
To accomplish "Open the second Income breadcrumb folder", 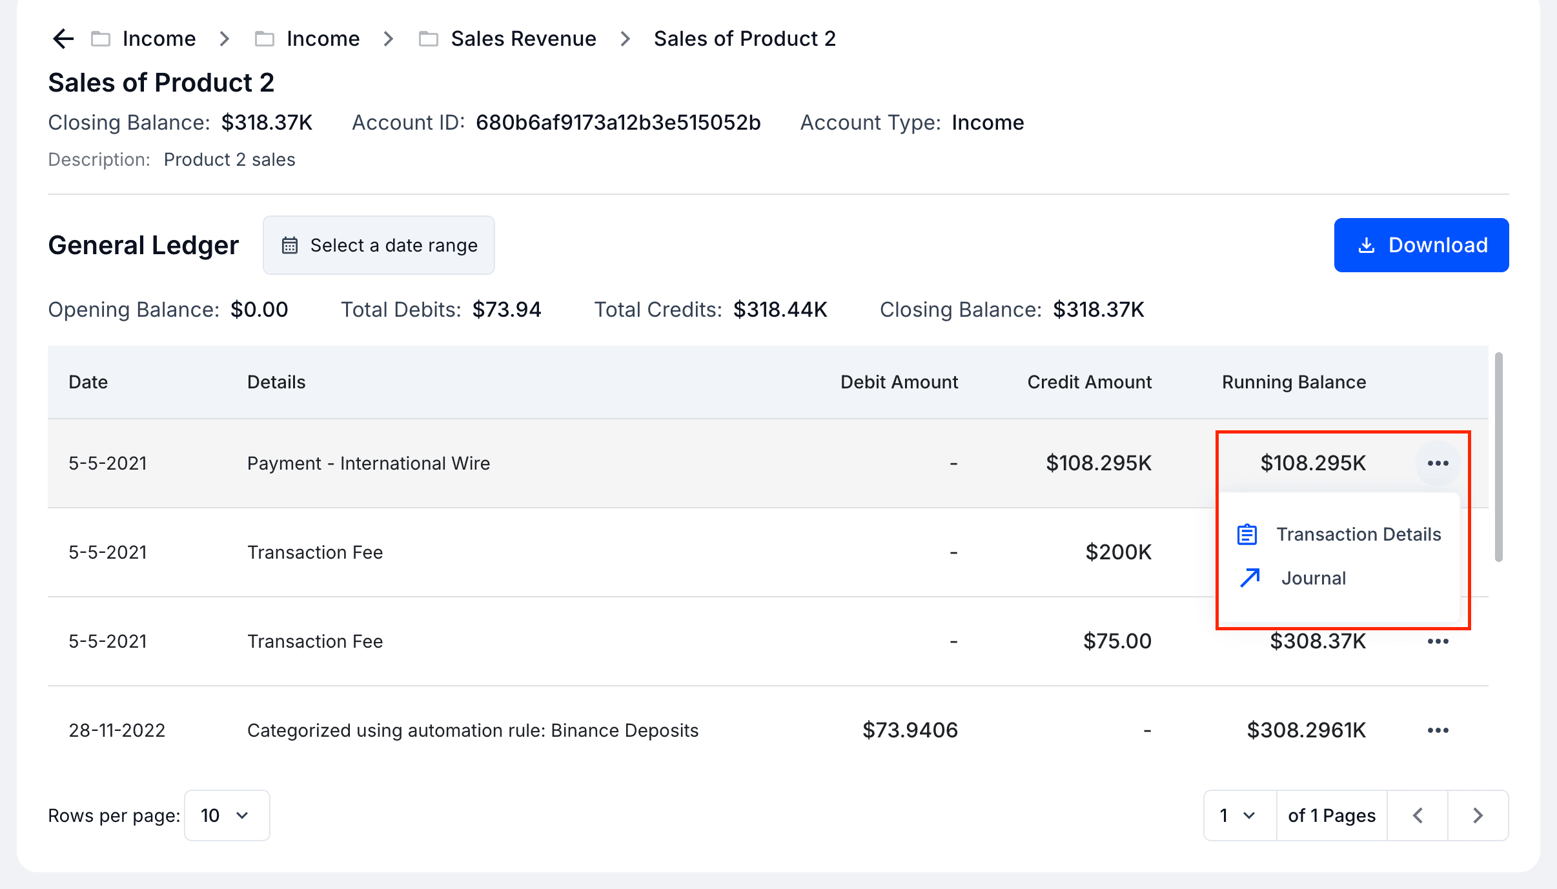I will (322, 39).
